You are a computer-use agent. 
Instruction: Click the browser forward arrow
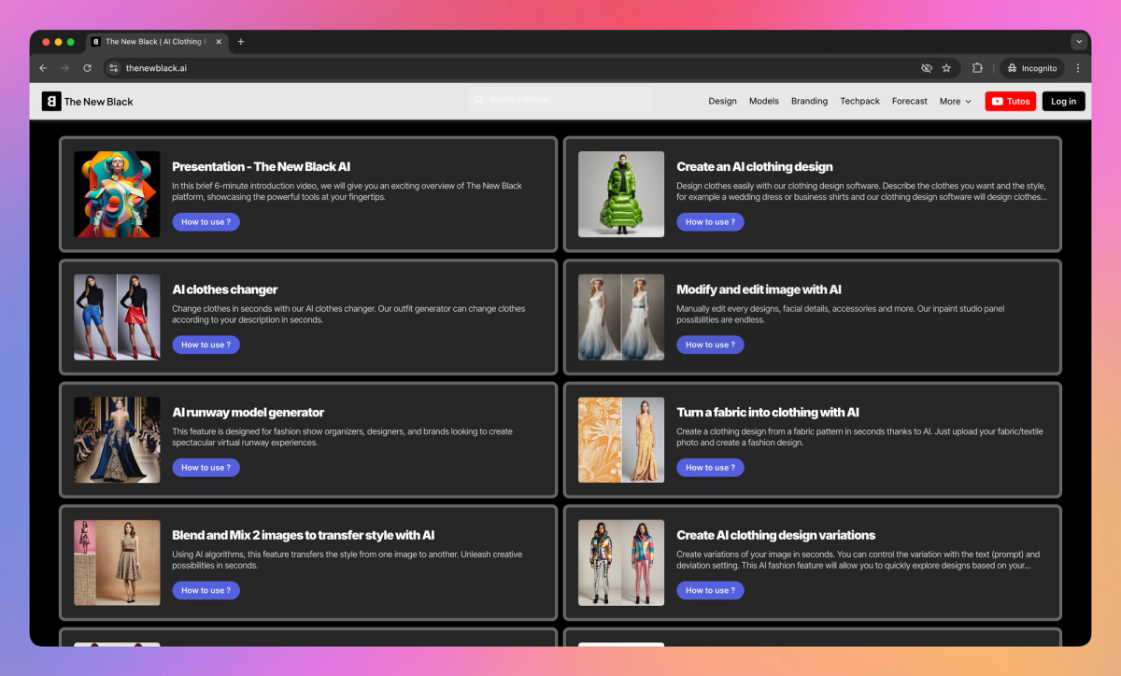click(64, 68)
